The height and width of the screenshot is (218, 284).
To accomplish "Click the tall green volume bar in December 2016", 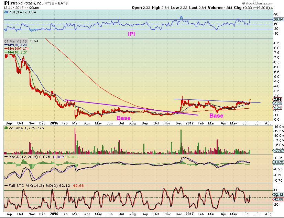I will tap(181, 142).
